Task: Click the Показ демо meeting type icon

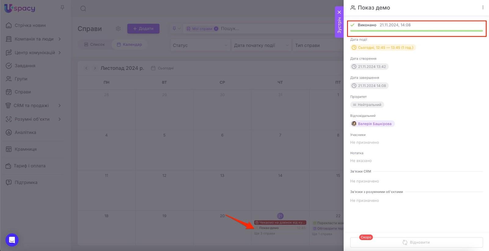Action: click(353, 8)
